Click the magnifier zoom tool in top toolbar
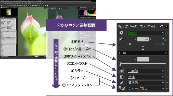The width and height of the screenshot is (173, 96). (22, 5)
